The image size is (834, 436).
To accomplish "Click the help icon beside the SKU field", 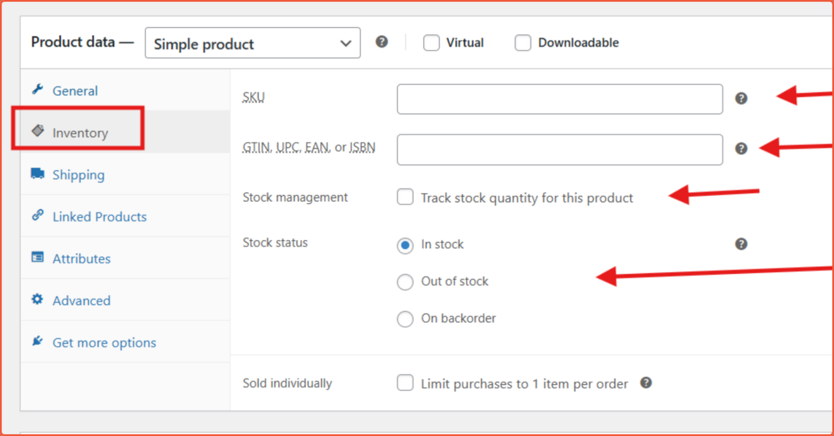I will [741, 98].
